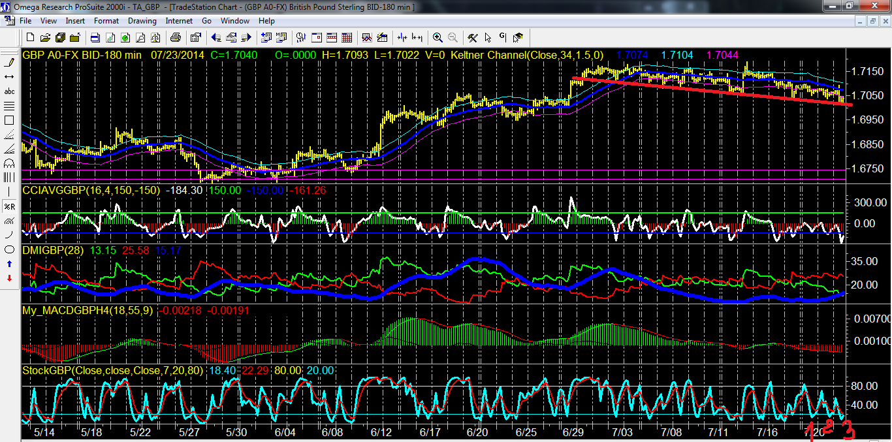Click the green globe document icon

coord(125,37)
